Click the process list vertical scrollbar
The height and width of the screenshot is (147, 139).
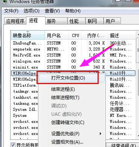[137, 86]
